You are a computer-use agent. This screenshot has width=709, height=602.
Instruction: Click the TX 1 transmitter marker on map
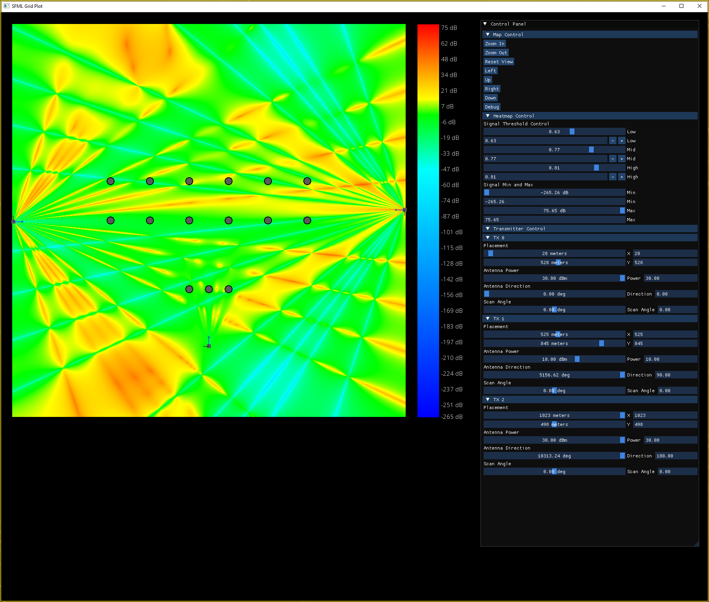[x=209, y=346]
